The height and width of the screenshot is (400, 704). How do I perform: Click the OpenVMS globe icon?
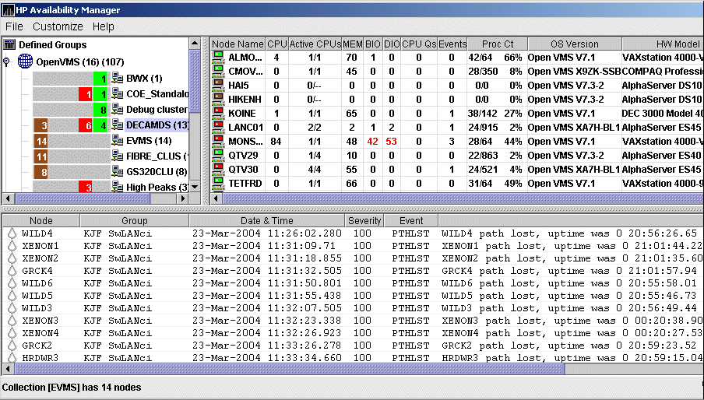[x=25, y=61]
